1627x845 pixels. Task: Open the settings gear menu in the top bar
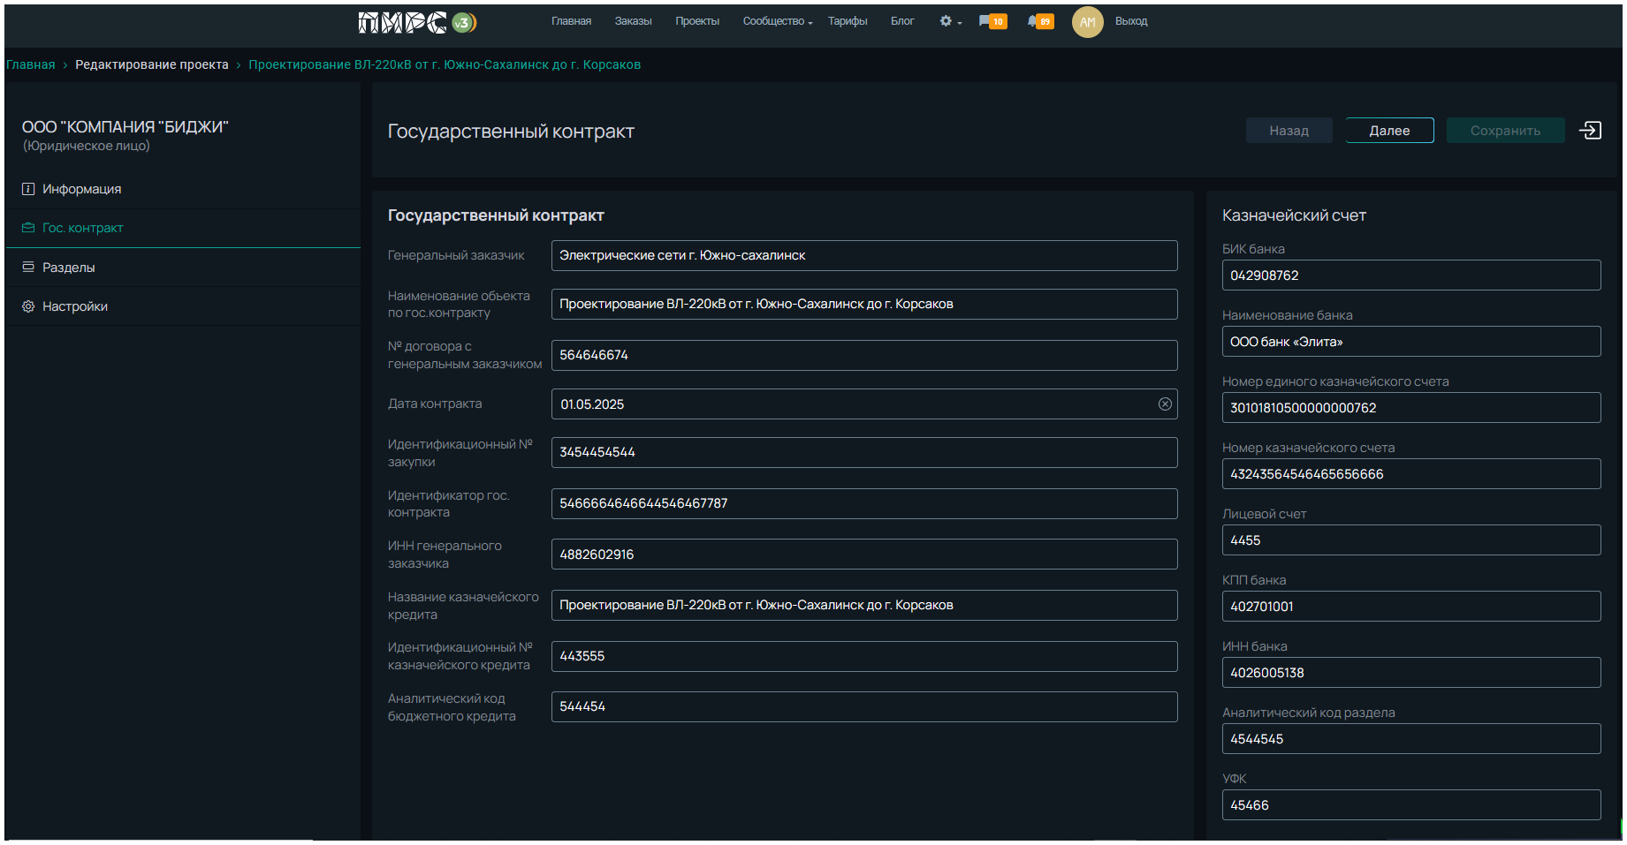950,21
